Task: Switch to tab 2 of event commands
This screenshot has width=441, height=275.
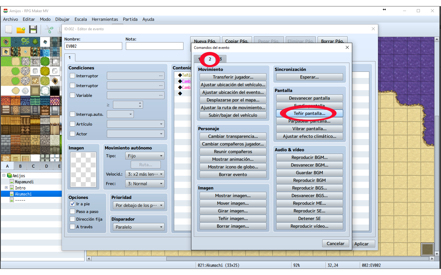Action: click(210, 59)
